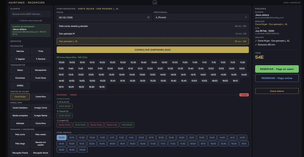Select the Corte Caballero service
The image size is (304, 157).
(x=20, y=108)
